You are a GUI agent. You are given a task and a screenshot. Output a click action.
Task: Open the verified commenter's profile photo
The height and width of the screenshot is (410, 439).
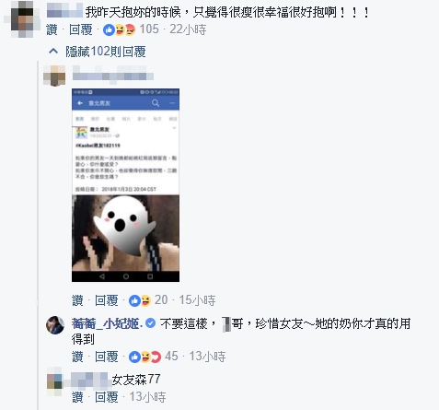(x=55, y=325)
